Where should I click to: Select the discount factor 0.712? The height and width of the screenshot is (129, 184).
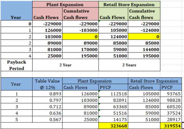47,106
